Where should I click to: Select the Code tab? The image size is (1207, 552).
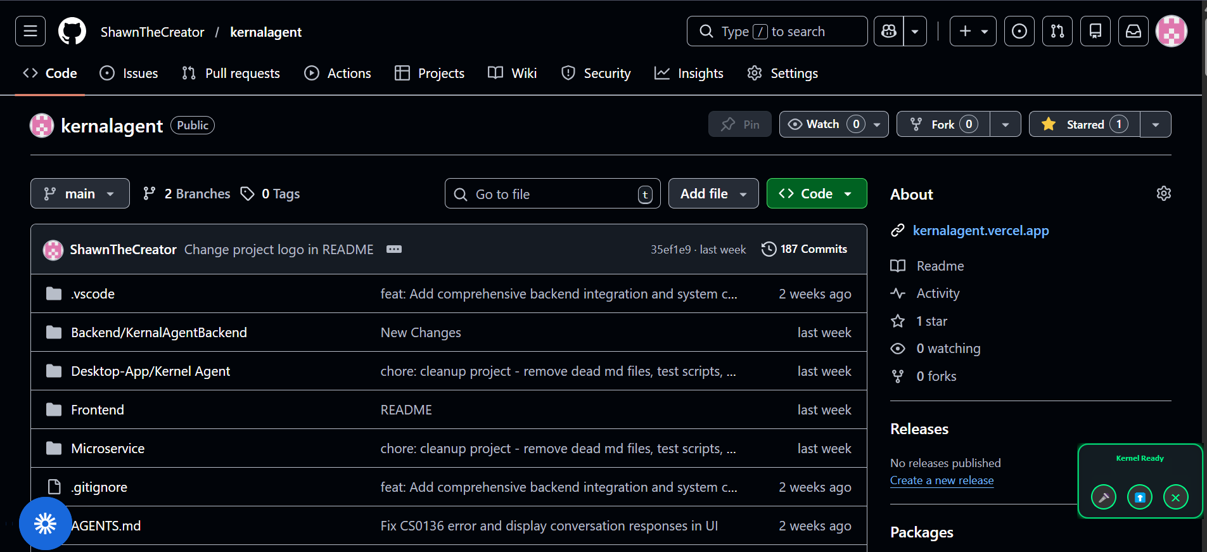[x=50, y=73]
